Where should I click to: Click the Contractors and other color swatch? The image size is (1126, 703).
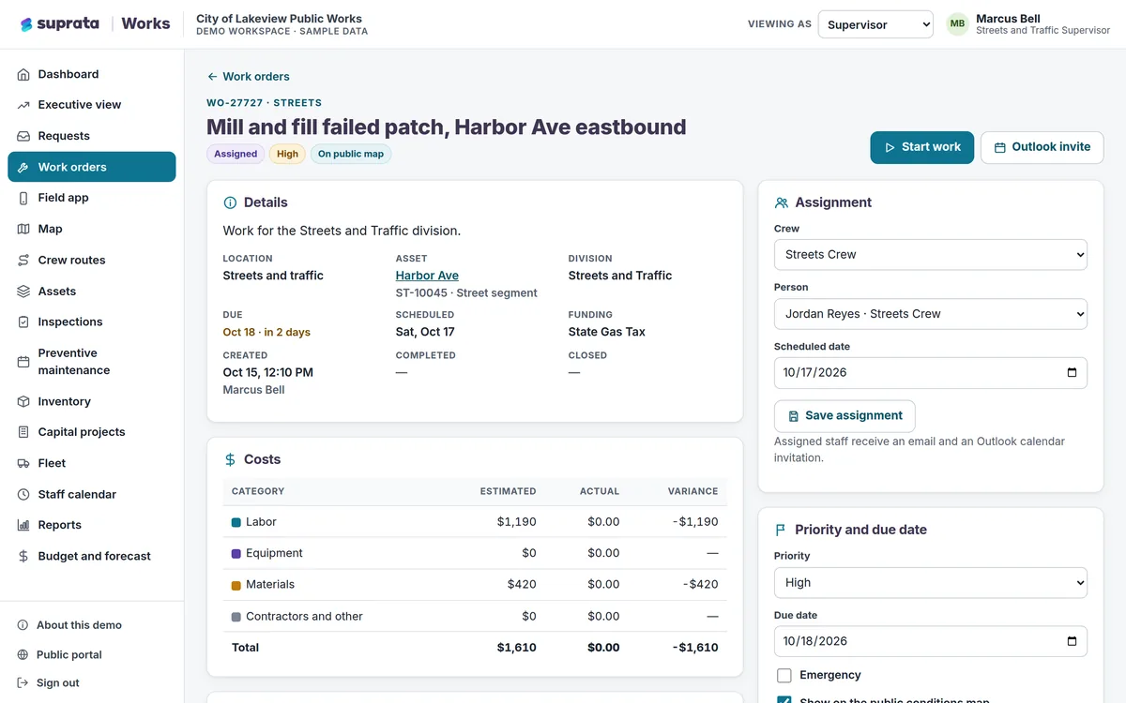tap(236, 617)
